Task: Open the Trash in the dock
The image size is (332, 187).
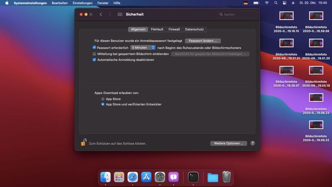Action: point(226,177)
